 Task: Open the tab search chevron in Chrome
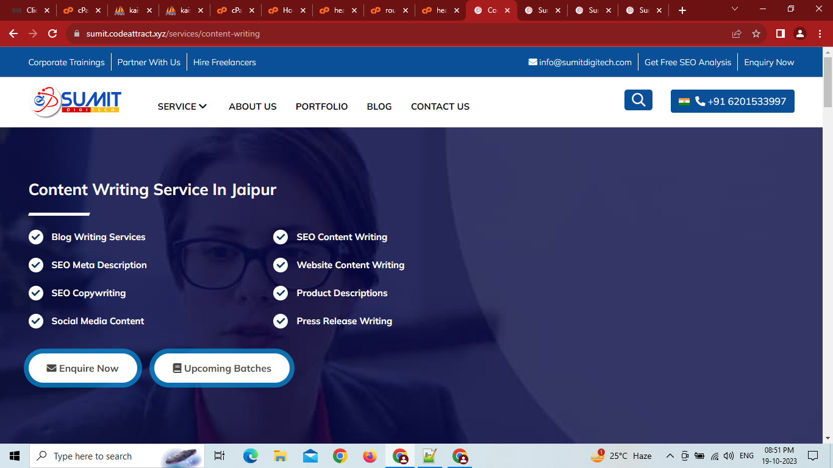tap(734, 10)
